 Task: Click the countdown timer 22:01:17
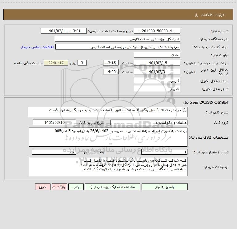tap(56, 63)
